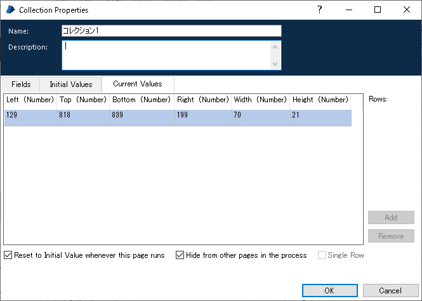Select the Height value cell 21
Screen dimensions: 422x301
(320, 117)
